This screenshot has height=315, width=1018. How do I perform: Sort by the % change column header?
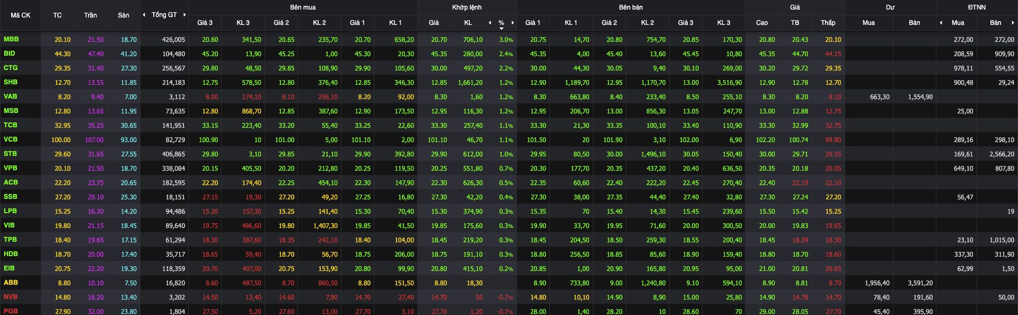501,23
